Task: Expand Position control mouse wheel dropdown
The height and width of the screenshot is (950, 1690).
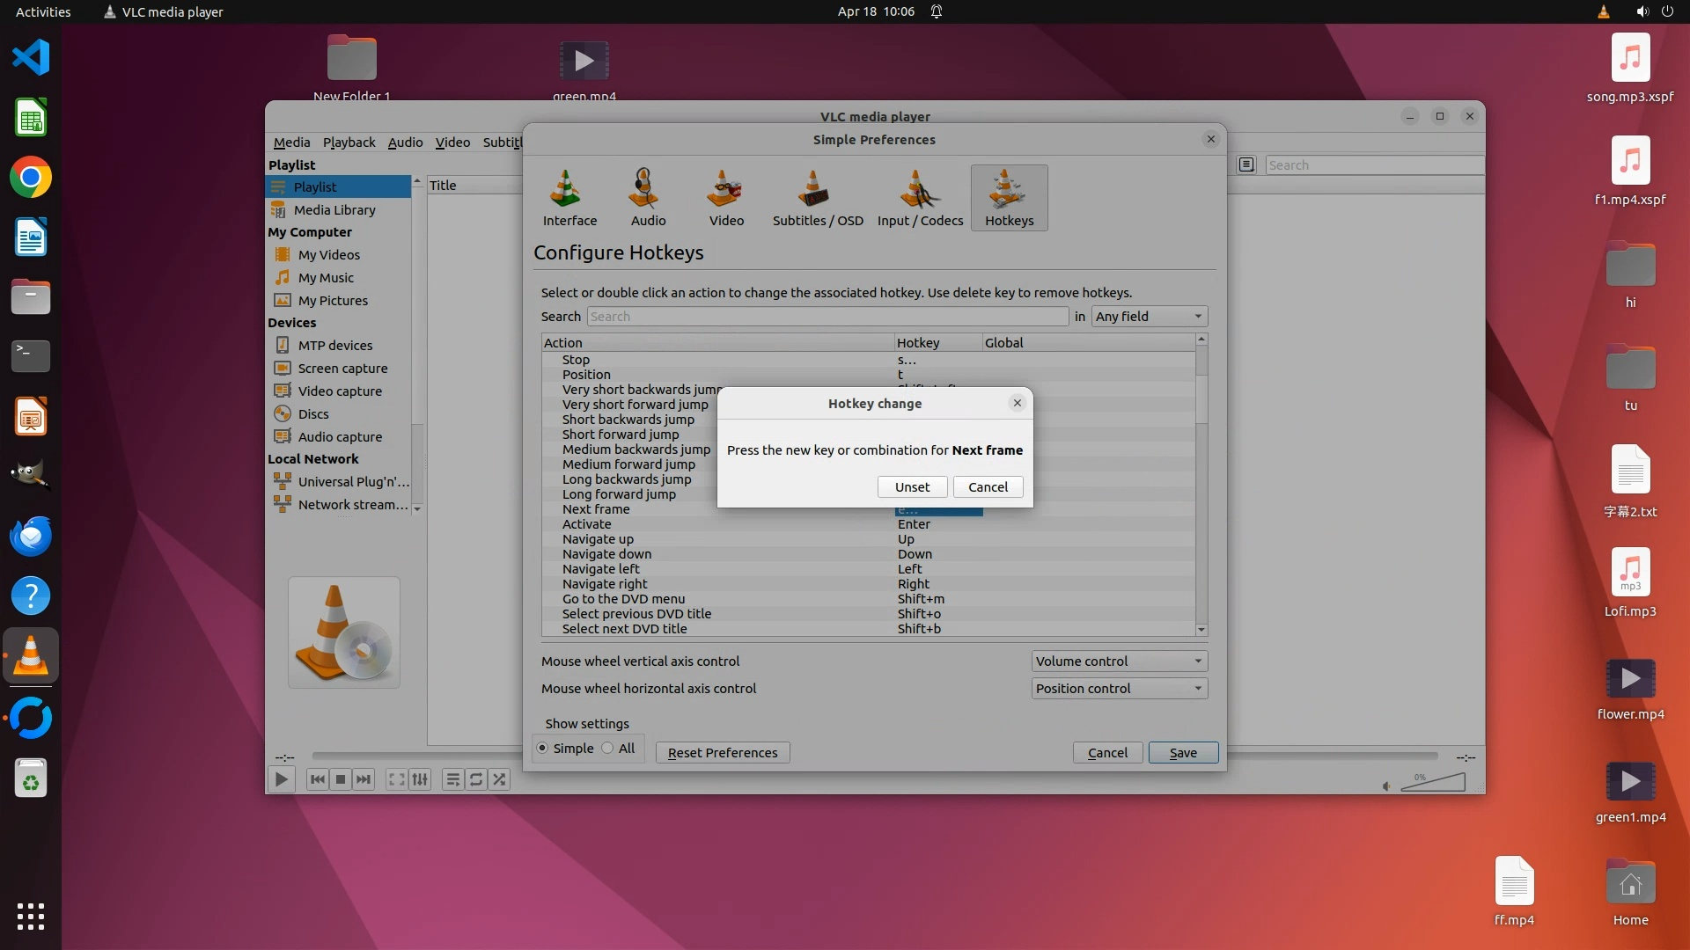Action: tap(1118, 689)
